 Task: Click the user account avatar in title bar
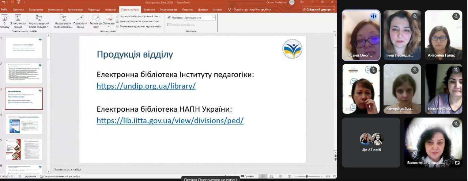tap(292, 2)
